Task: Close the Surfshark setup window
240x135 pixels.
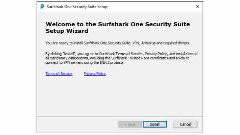Action: click(x=197, y=6)
